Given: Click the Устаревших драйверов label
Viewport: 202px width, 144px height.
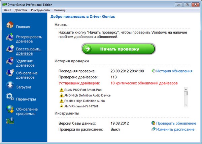Looking at the screenshot, I should [79, 83].
